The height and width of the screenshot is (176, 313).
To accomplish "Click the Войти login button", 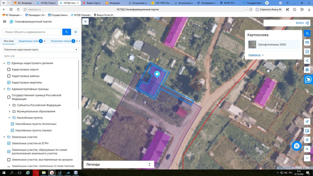I will click(303, 23).
